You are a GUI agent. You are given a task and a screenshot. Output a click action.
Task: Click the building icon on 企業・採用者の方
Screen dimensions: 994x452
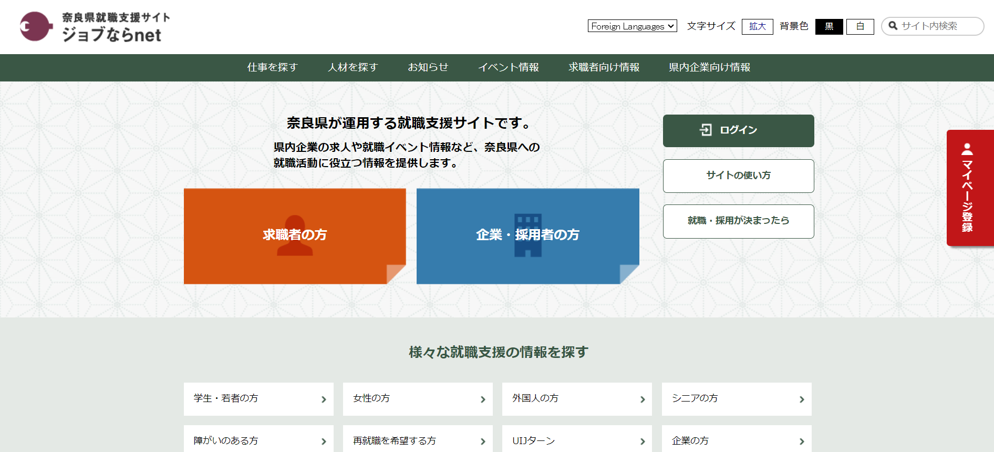click(x=527, y=235)
